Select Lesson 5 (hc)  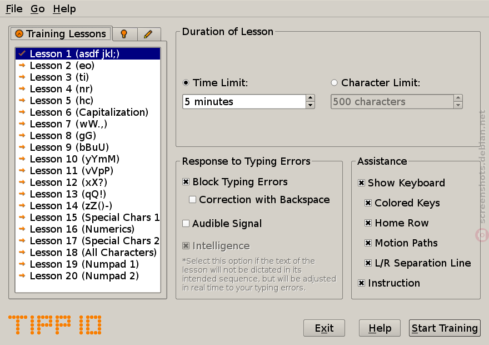click(88, 101)
